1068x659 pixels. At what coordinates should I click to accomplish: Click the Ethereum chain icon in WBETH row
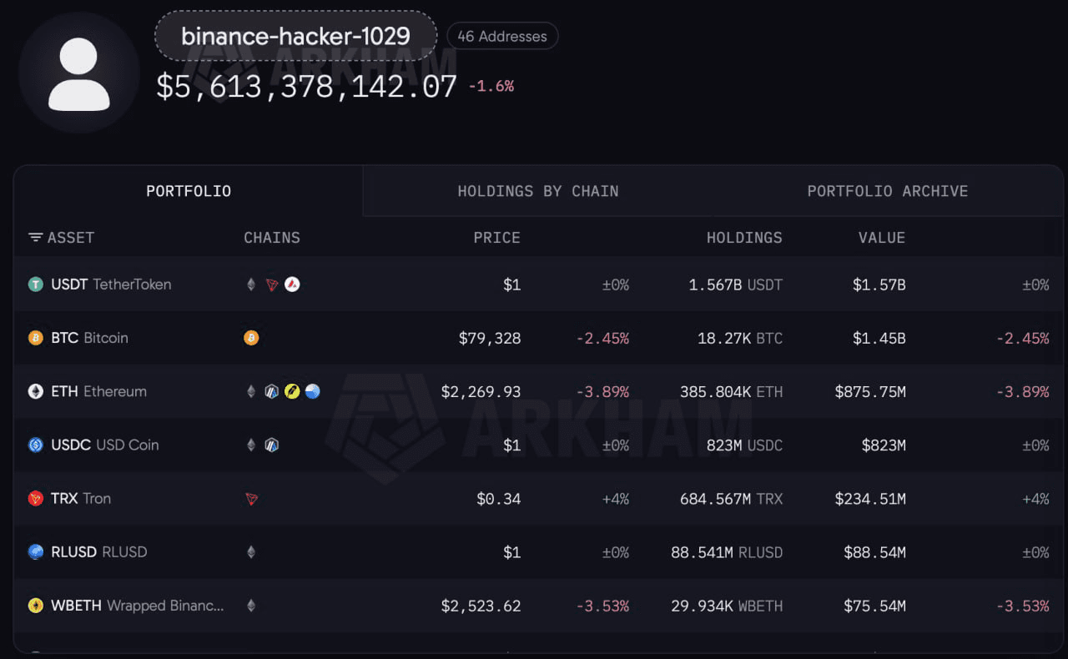coord(251,606)
